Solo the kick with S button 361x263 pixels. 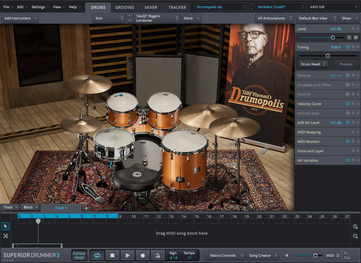(x=349, y=37)
